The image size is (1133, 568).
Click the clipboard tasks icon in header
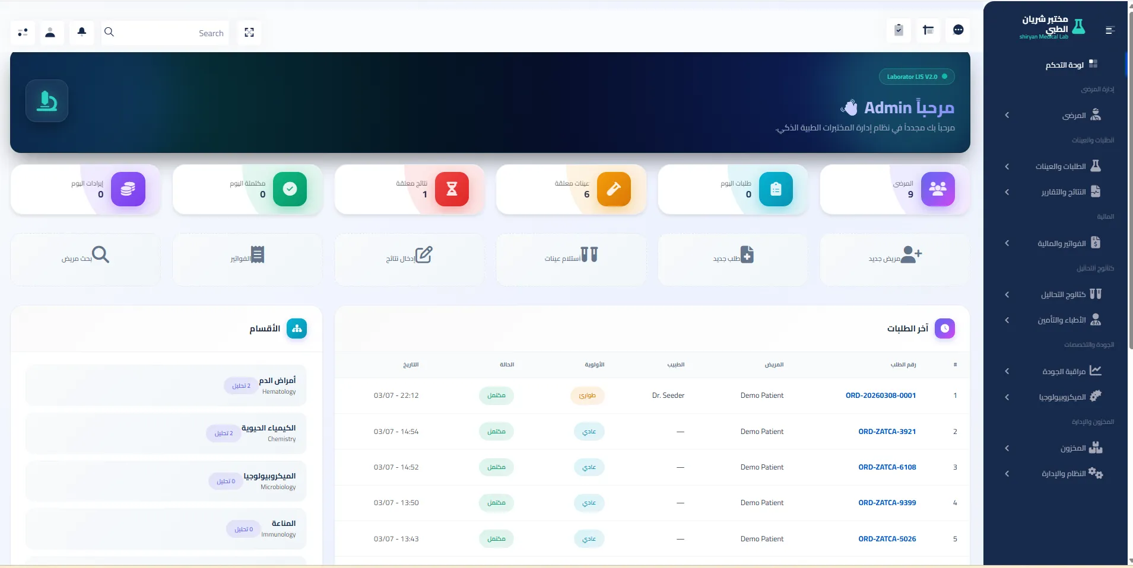coord(899,30)
